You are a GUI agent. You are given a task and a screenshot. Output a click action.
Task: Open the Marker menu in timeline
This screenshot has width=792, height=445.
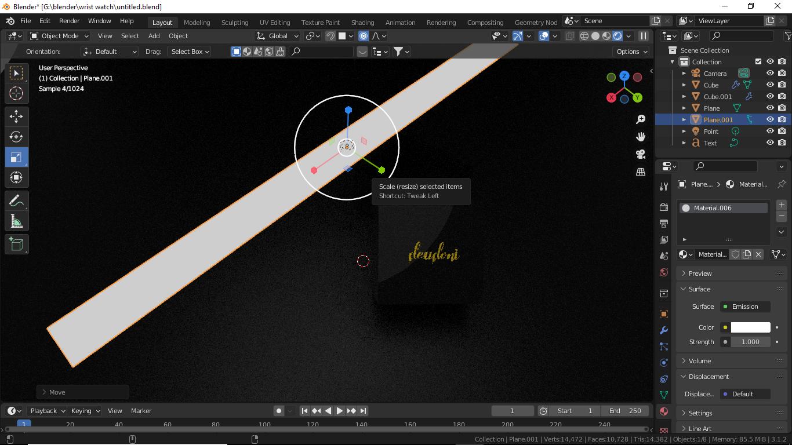(x=141, y=411)
